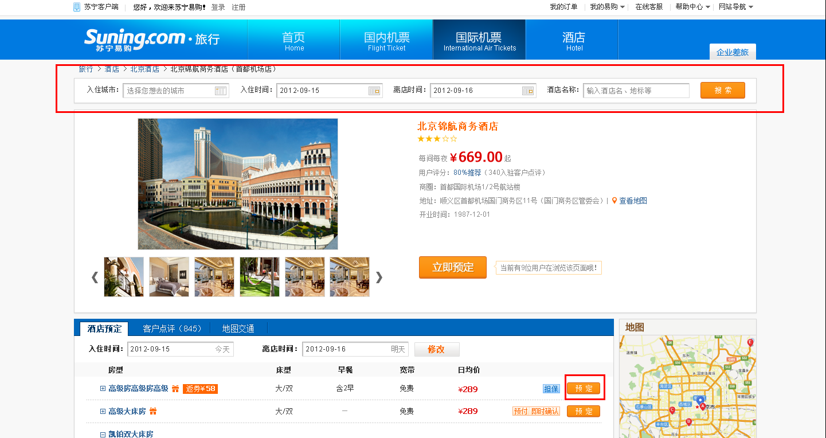The height and width of the screenshot is (438, 826).
Task: Click the hotel name input field
Action: (x=636, y=91)
